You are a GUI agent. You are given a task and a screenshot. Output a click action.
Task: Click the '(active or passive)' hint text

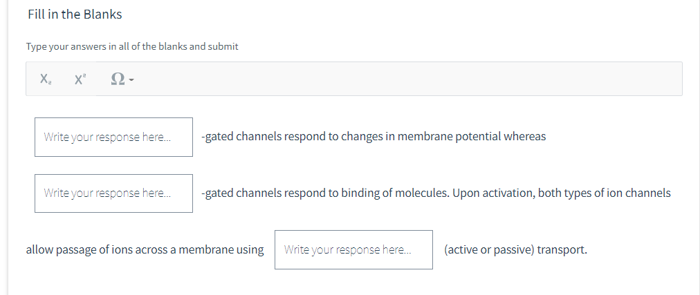[x=489, y=249]
